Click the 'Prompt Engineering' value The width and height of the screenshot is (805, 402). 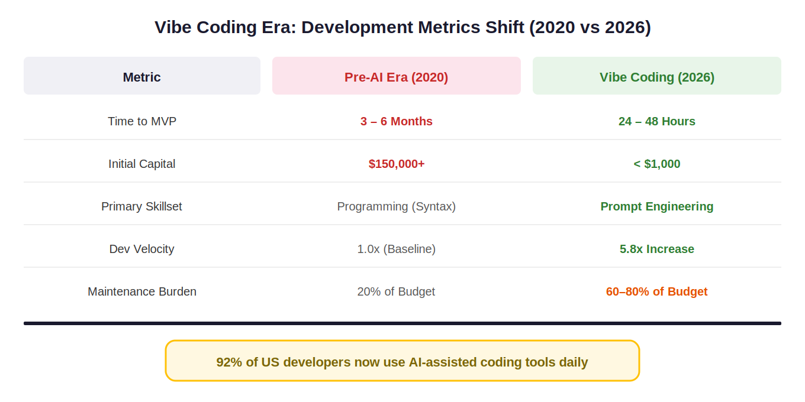tap(656, 206)
